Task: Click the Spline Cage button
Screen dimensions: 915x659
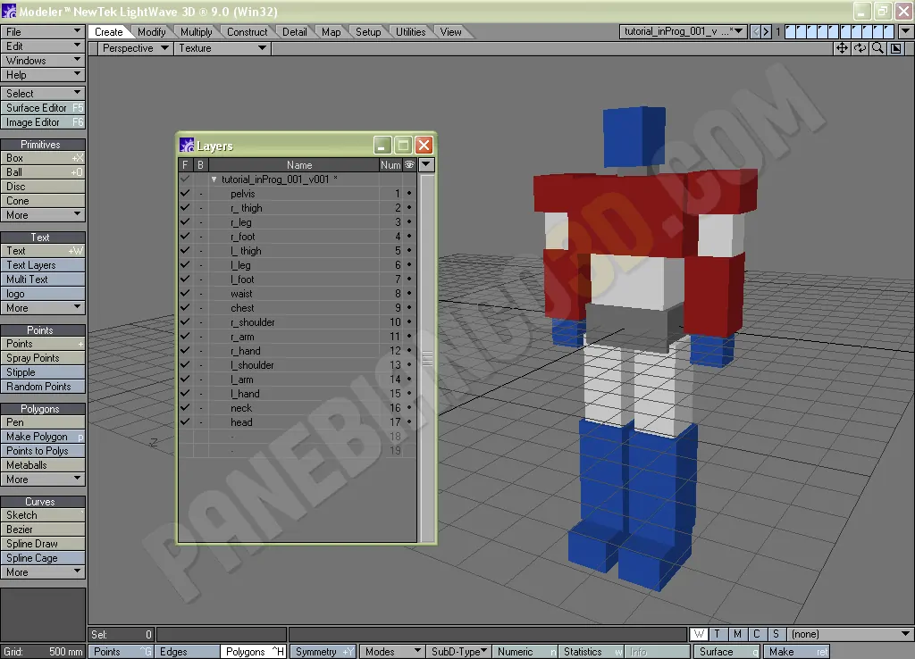Action: click(43, 558)
